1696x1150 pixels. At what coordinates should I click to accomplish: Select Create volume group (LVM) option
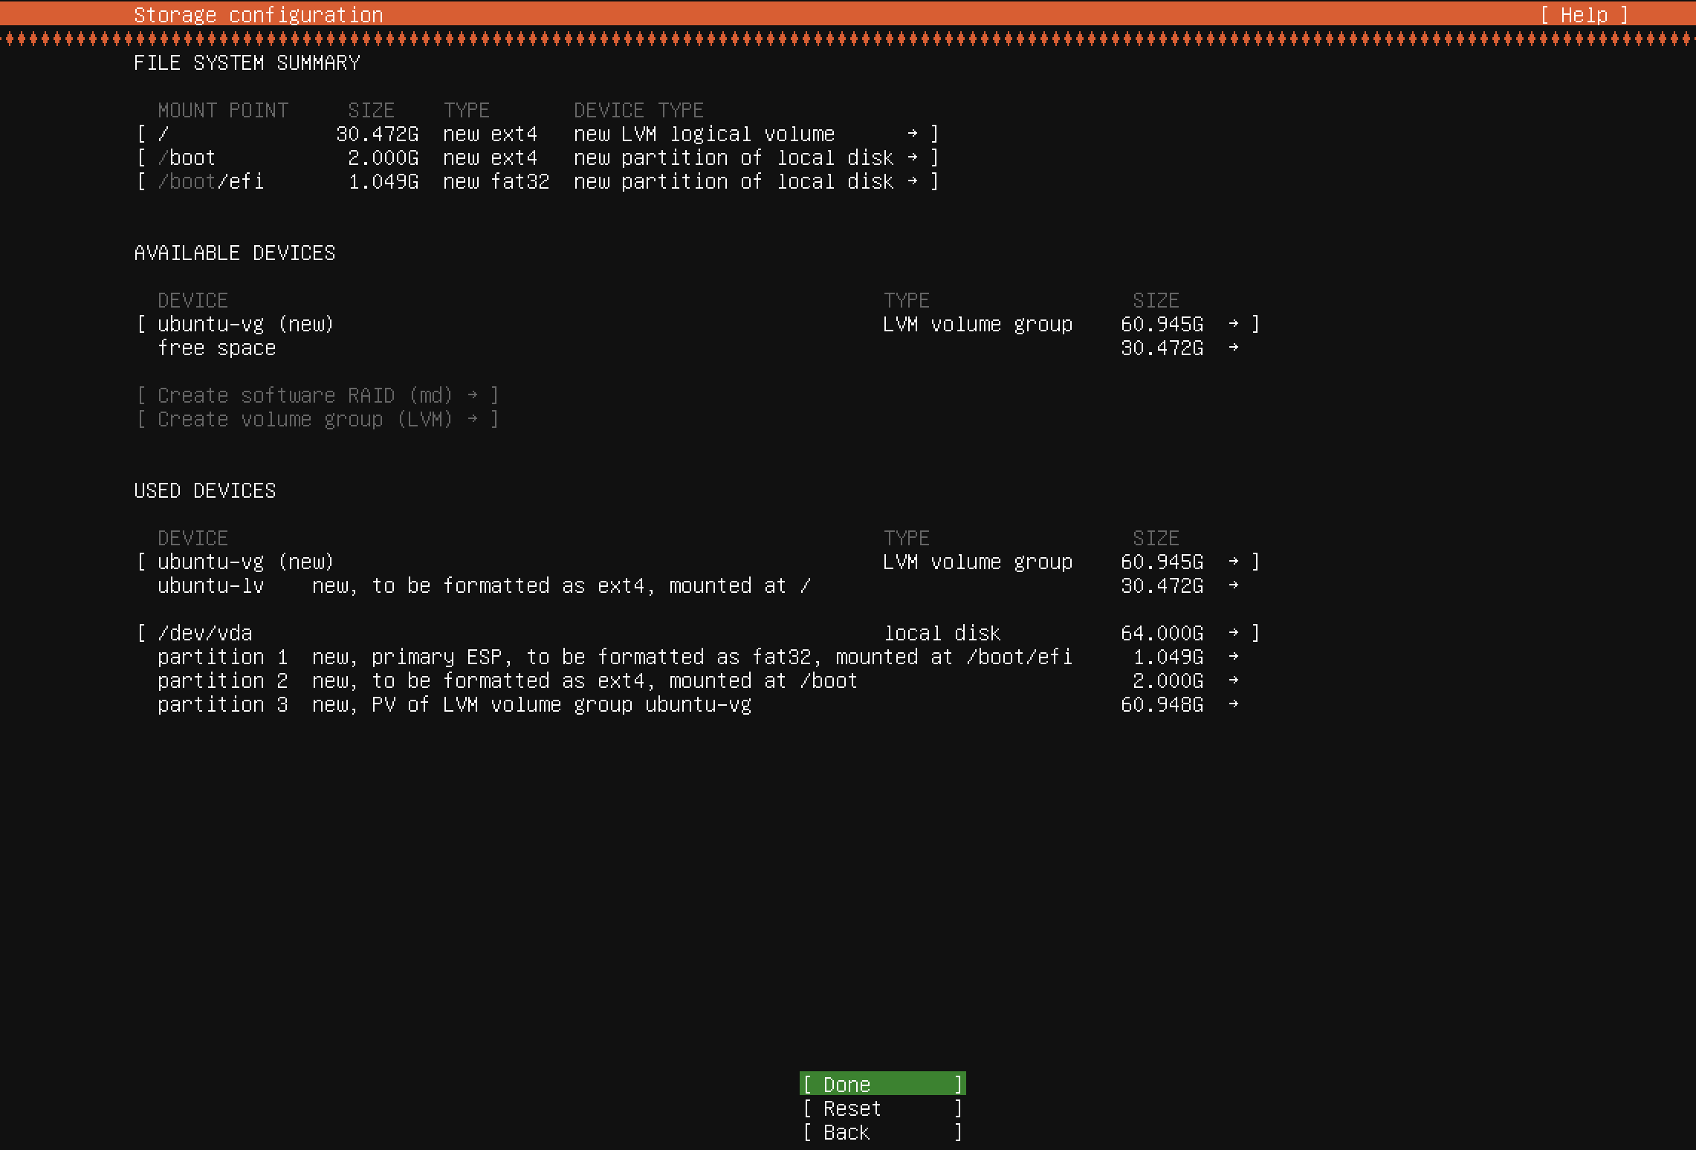(317, 419)
